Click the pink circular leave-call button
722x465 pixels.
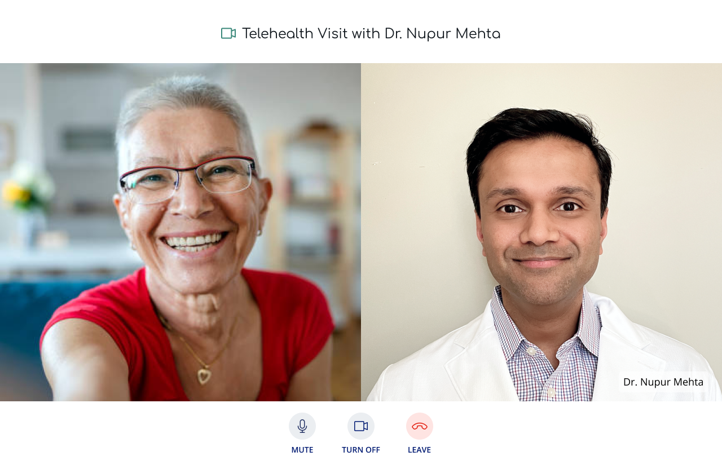420,426
